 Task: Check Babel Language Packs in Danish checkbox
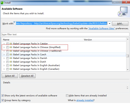pos(8,58)
